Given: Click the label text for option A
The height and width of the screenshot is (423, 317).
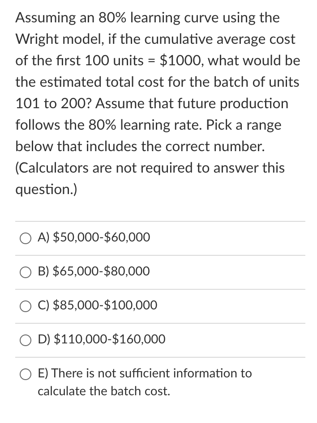Looking at the screenshot, I should 94,237.
